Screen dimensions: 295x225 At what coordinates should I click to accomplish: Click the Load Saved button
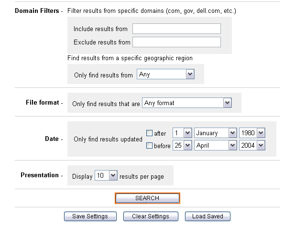[208, 216]
